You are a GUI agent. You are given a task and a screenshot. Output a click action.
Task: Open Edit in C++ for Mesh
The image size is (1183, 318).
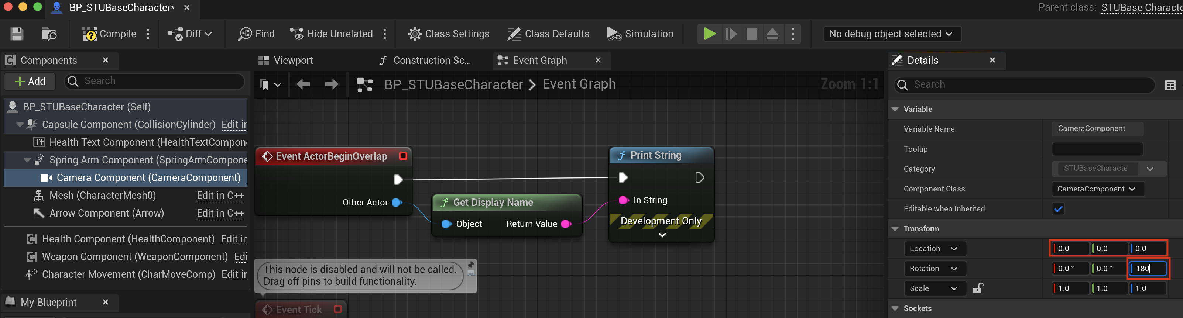220,196
